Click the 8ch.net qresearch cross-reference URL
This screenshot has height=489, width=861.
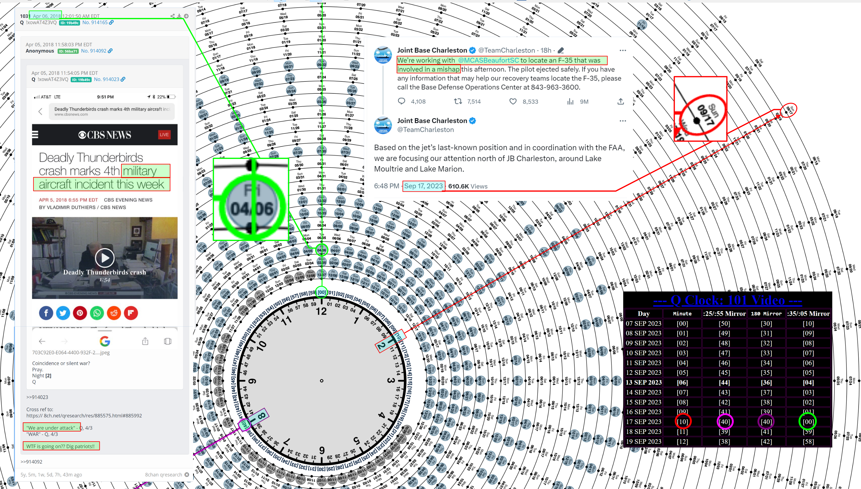coord(84,416)
